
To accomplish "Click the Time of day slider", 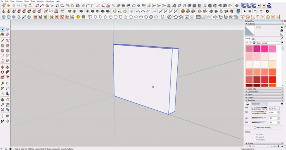I will click(259, 108).
